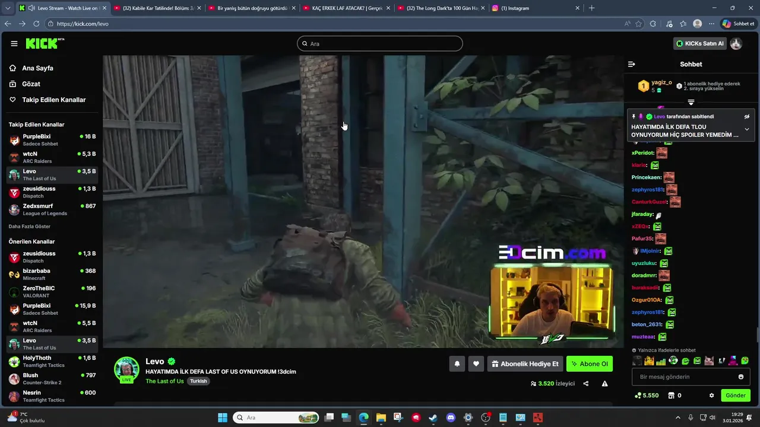Insert the green bars emote from quick emotes
Screen dimensions: 760x427
point(661,361)
